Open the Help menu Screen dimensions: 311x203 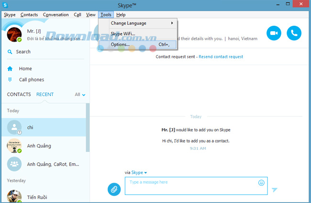[121, 15]
